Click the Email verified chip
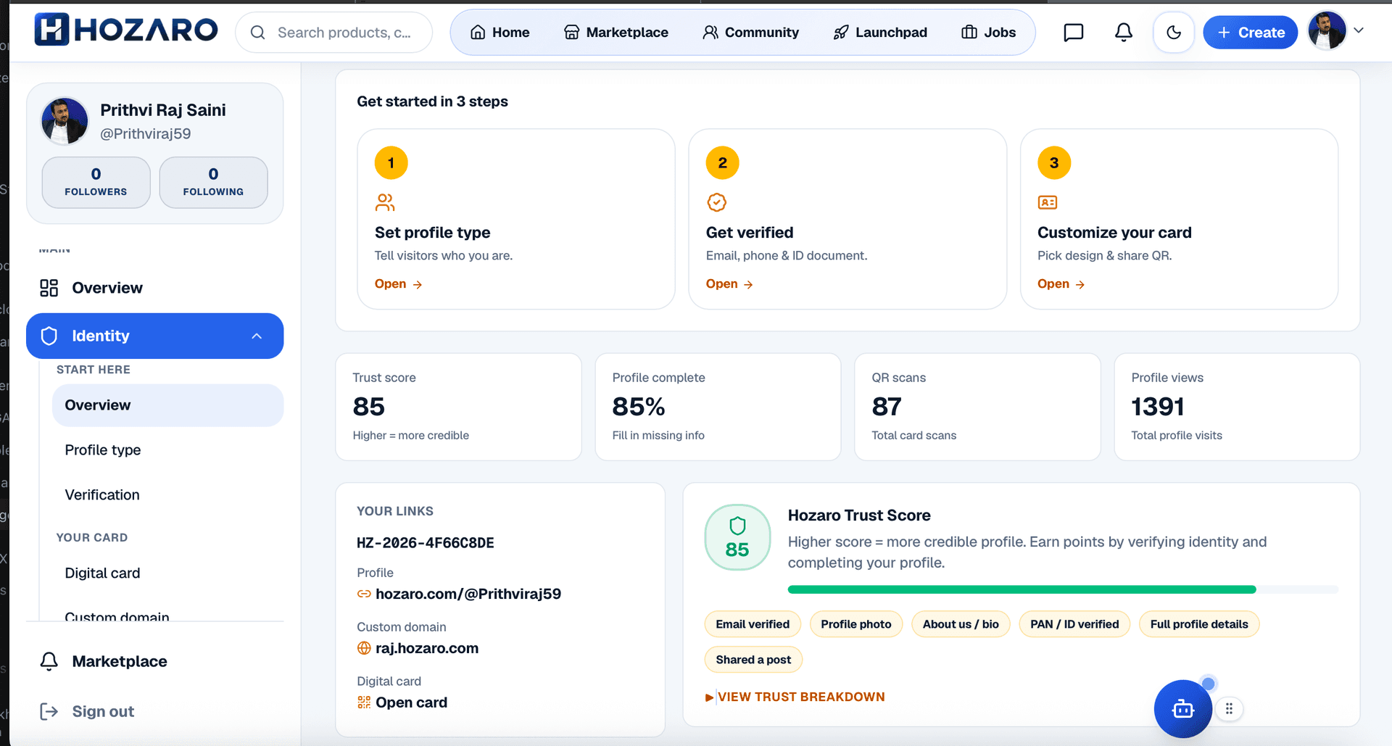The image size is (1392, 746). coord(753,624)
